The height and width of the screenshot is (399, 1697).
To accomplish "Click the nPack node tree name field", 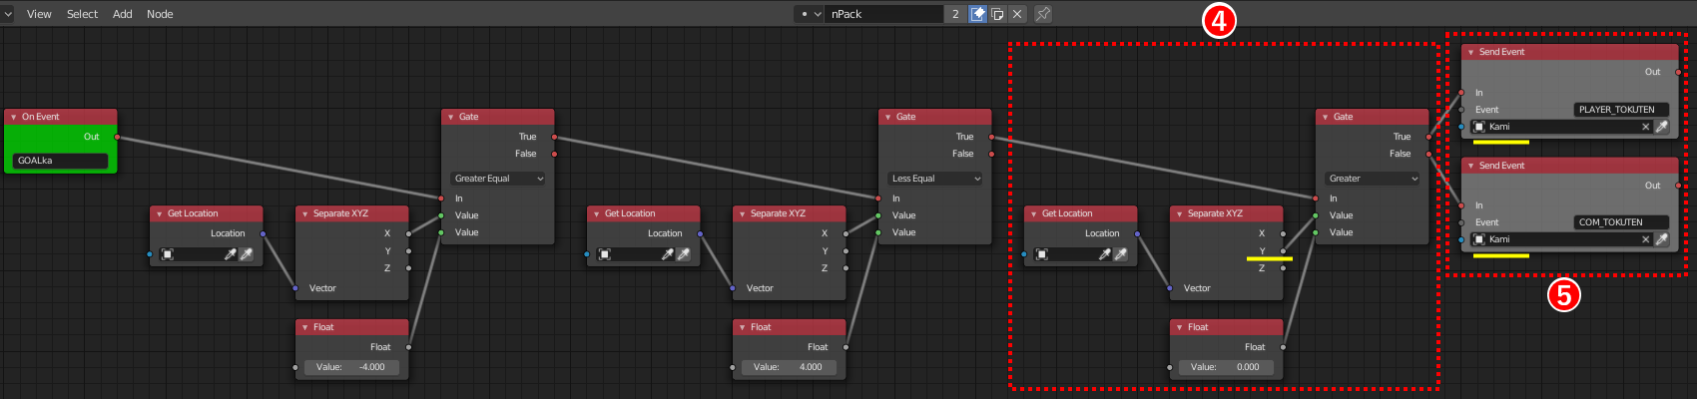I will 884,14.
